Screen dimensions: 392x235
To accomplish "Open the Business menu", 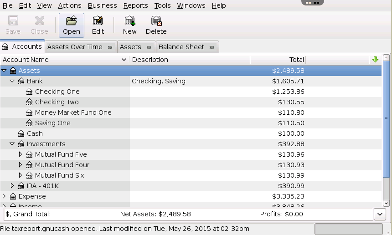I will 102,5.
